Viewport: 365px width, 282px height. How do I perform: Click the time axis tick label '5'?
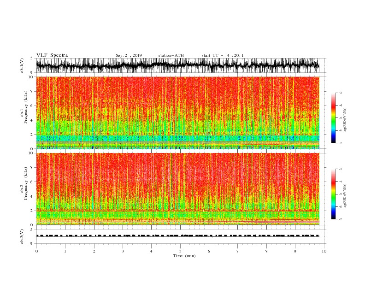180,251
